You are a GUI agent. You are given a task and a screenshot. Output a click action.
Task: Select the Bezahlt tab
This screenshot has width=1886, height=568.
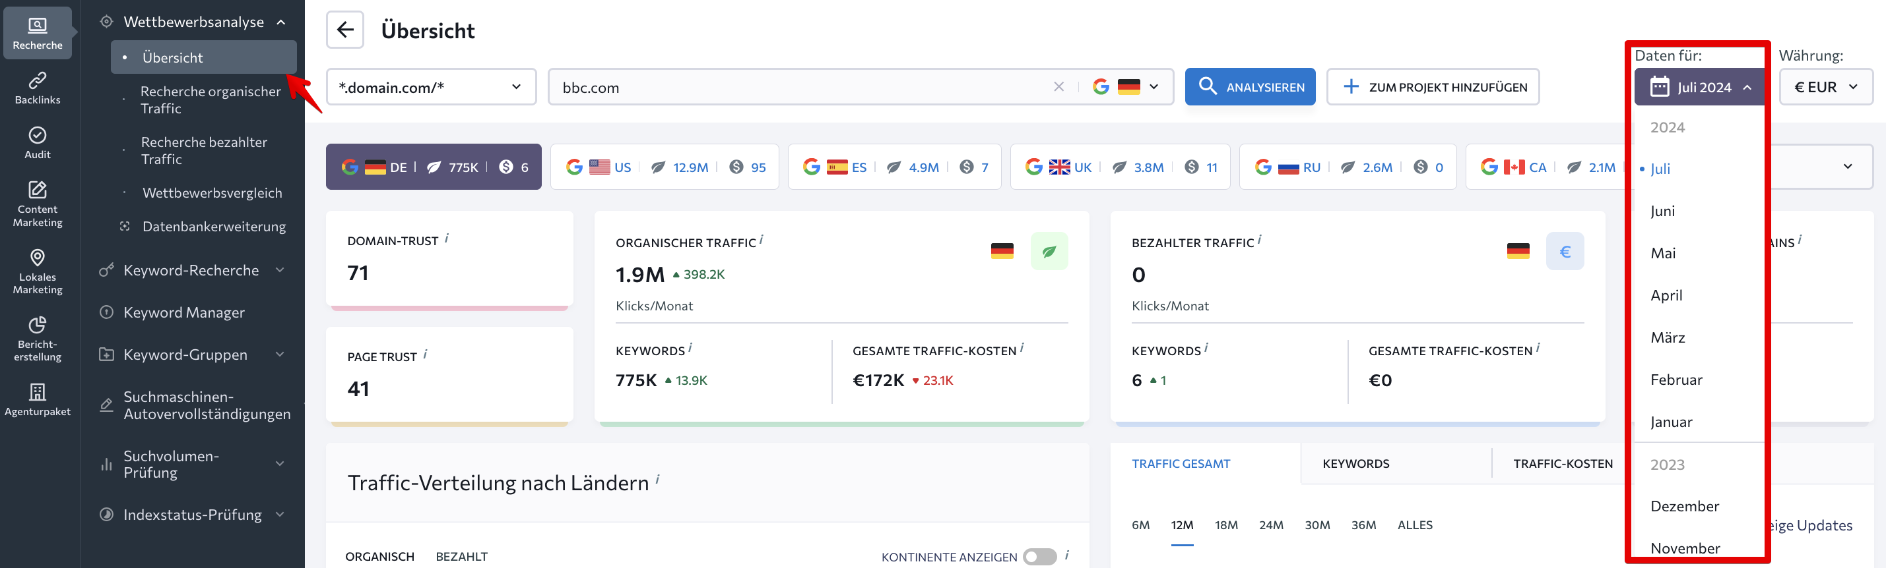pos(461,556)
